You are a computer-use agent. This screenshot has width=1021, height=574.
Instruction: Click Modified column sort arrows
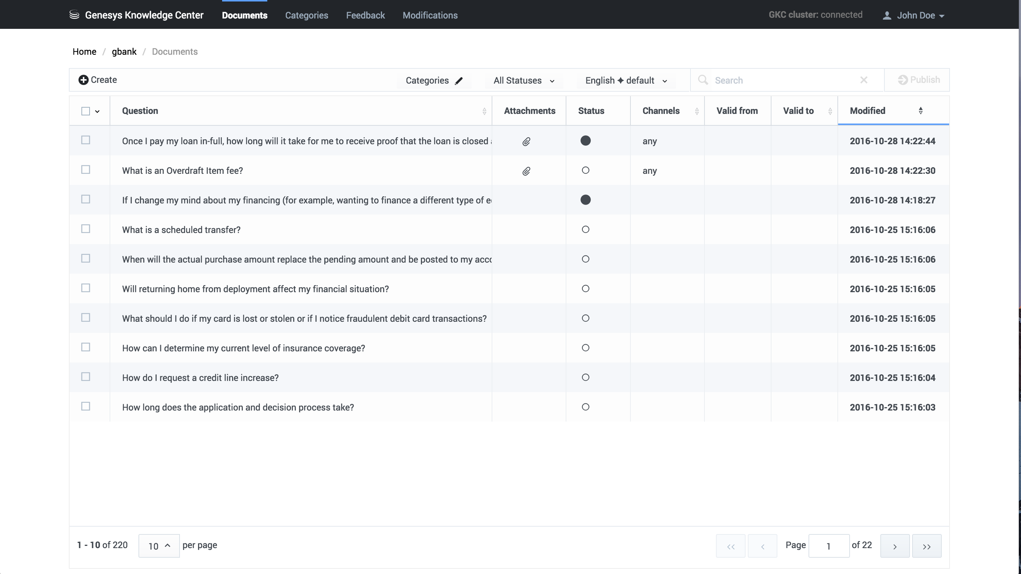(x=920, y=111)
